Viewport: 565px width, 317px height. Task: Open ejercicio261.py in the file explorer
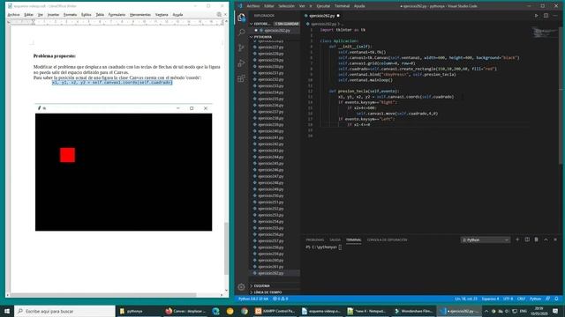[x=271, y=267]
